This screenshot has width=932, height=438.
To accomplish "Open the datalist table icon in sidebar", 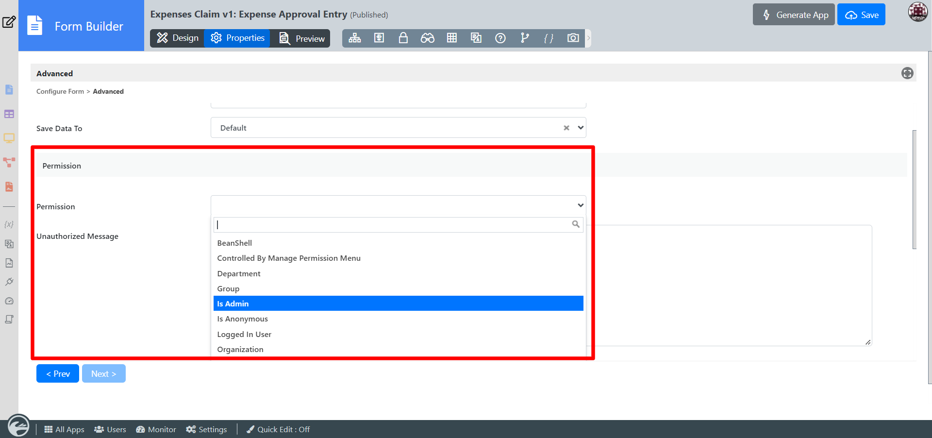I will (9, 114).
